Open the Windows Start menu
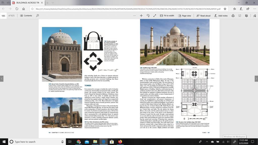This screenshot has height=145, width=258. coord(4,142)
